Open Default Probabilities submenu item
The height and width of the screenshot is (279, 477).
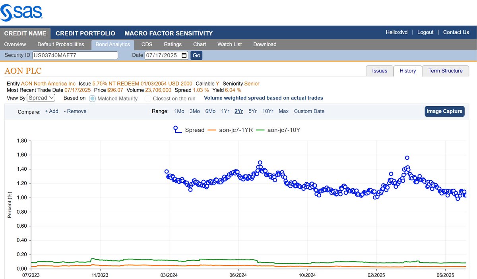[61, 44]
